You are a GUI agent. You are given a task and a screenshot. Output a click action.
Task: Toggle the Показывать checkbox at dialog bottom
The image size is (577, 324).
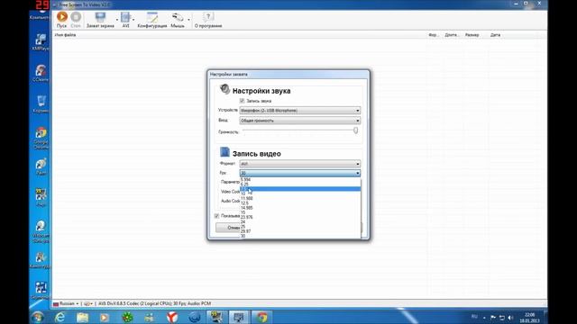(216, 216)
